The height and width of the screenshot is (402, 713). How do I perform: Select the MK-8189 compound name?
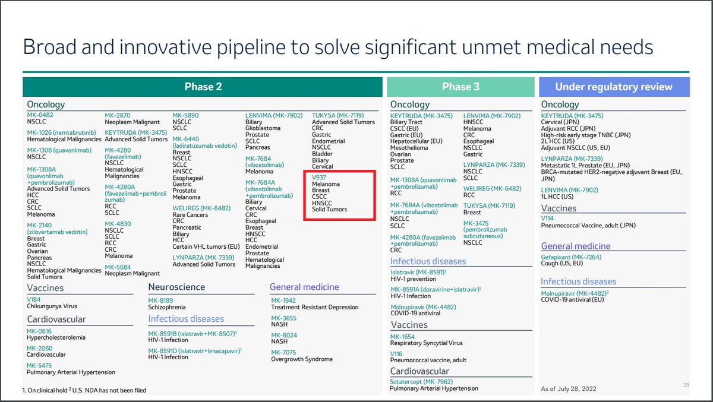tap(161, 300)
